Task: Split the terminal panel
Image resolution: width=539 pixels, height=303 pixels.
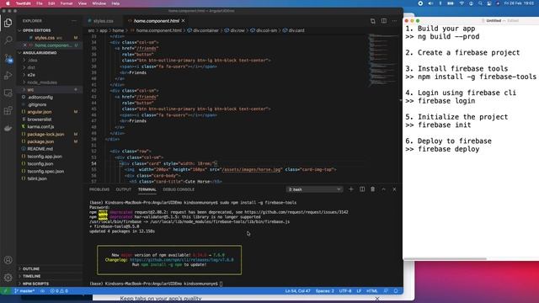Action: tap(362, 189)
